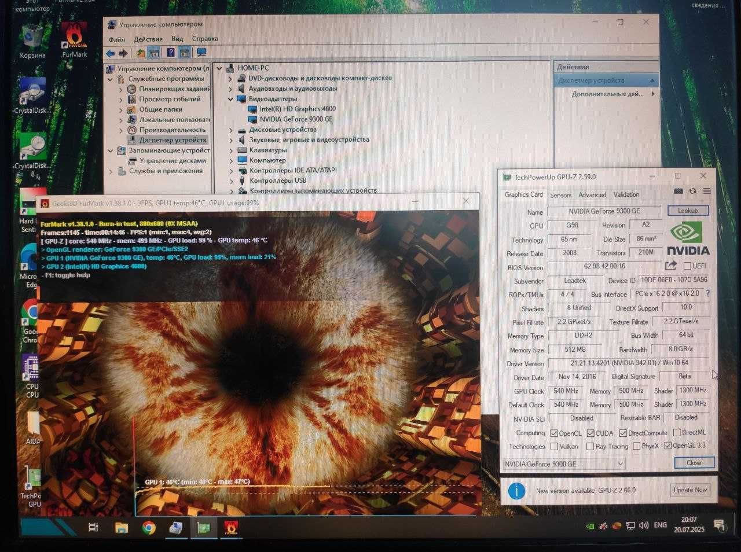Open File Explorer from the taskbar
Viewport: 741px width, 552px height.
pos(121,527)
